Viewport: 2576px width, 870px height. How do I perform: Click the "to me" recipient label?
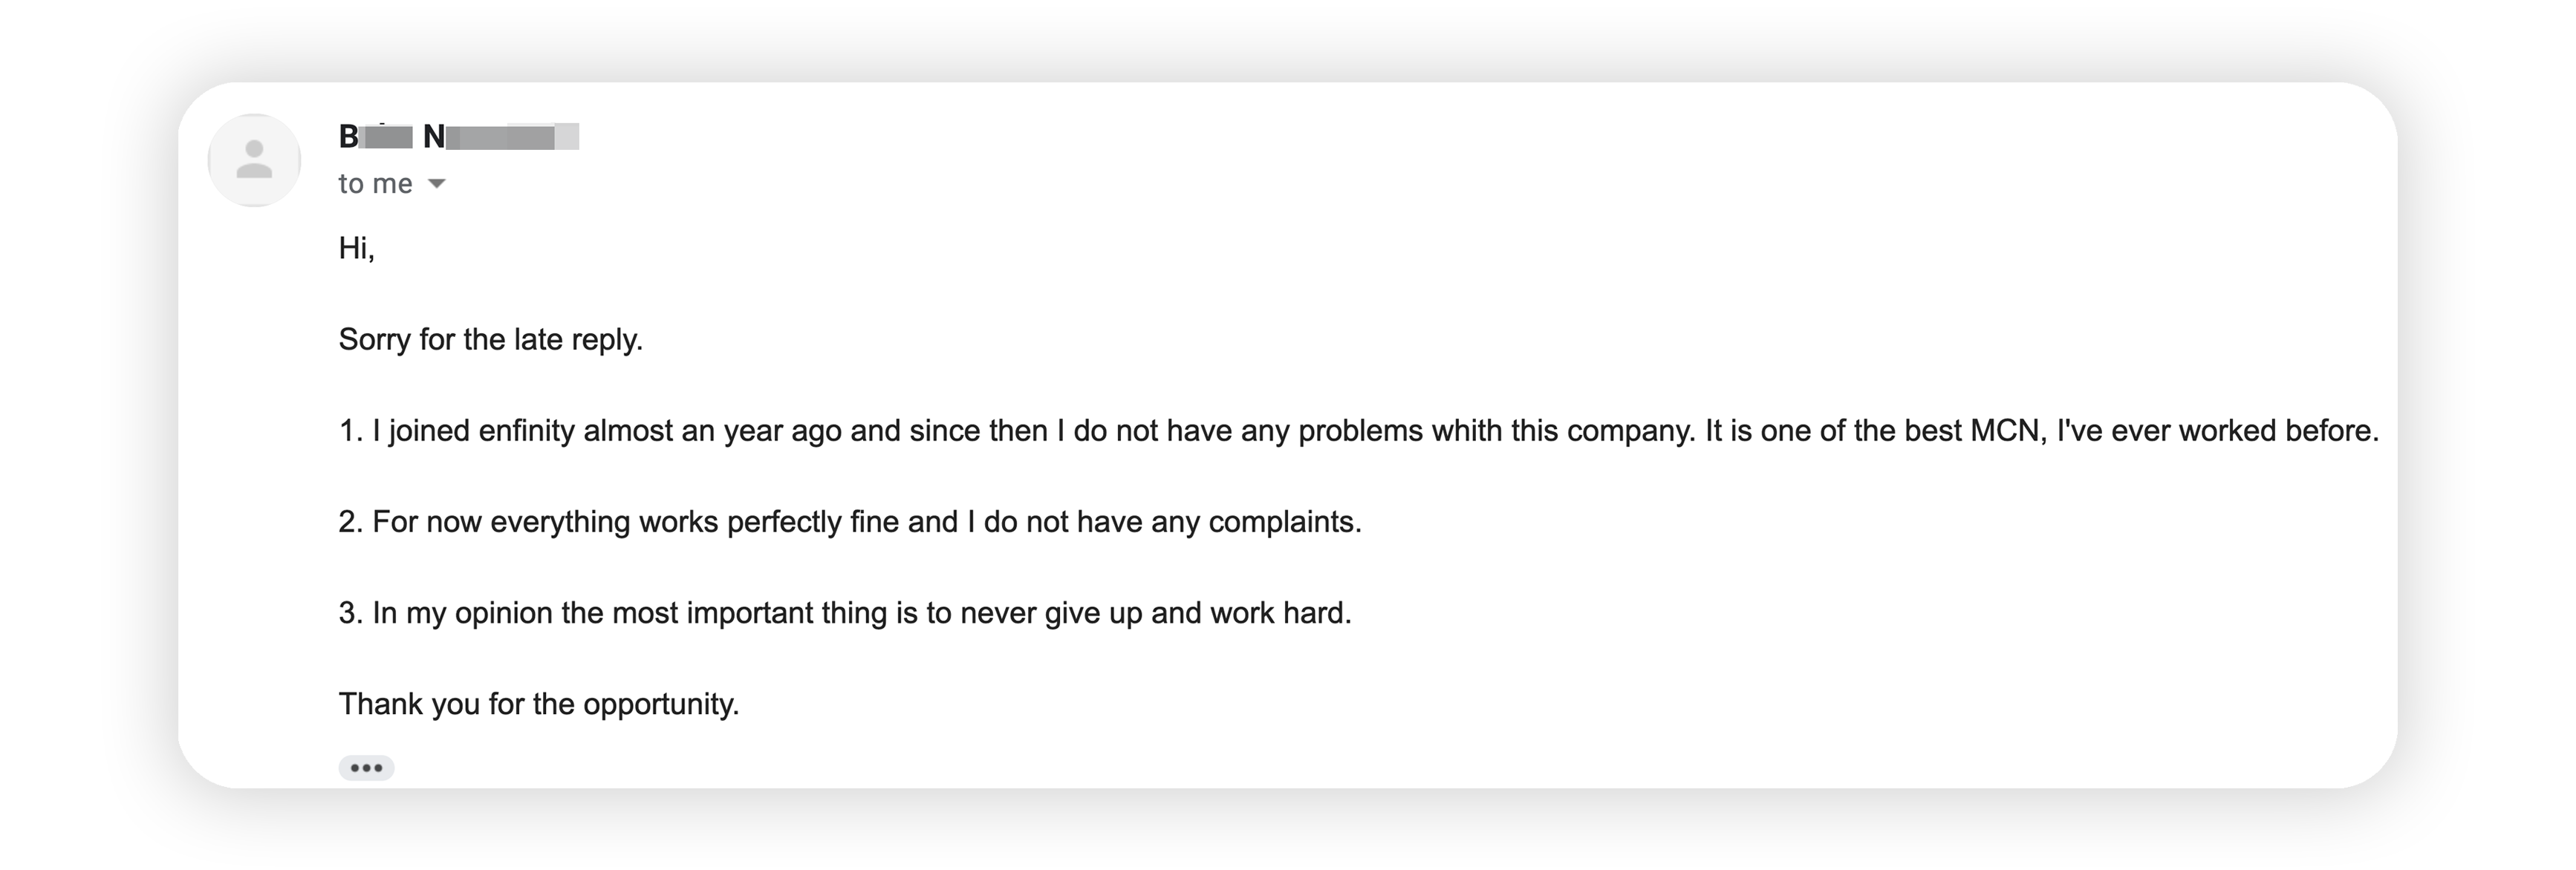[375, 184]
